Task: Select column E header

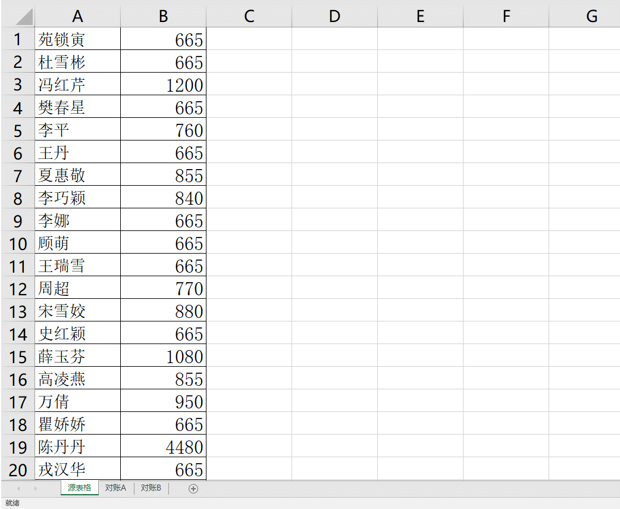Action: click(x=420, y=17)
